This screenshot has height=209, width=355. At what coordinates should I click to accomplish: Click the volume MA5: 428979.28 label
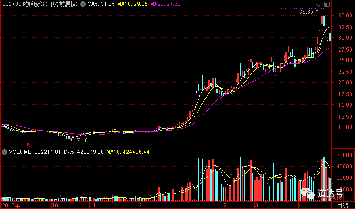(x=84, y=152)
